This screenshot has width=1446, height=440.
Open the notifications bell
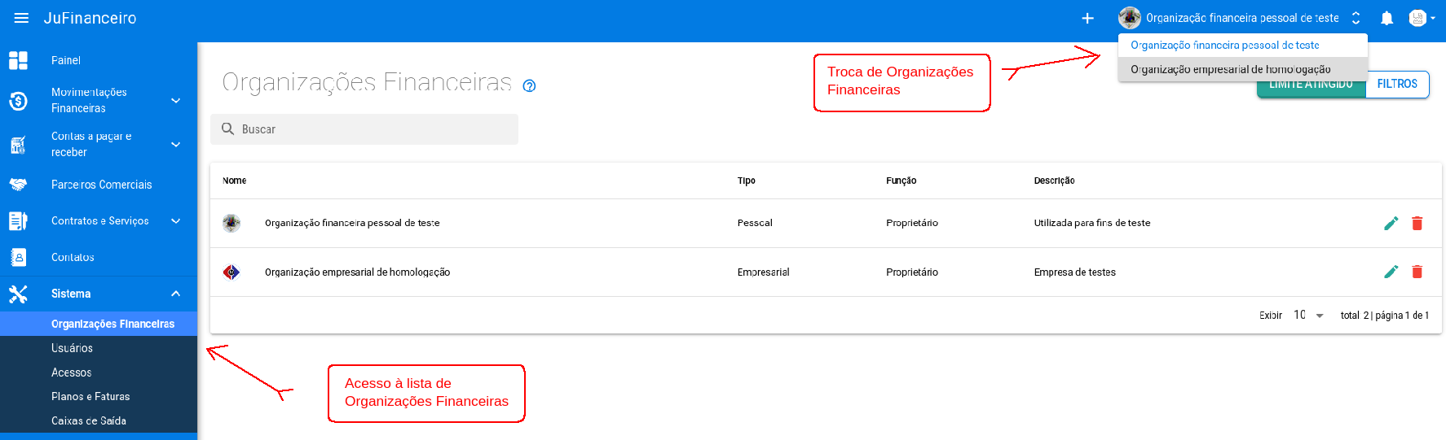pyautogui.click(x=1386, y=18)
